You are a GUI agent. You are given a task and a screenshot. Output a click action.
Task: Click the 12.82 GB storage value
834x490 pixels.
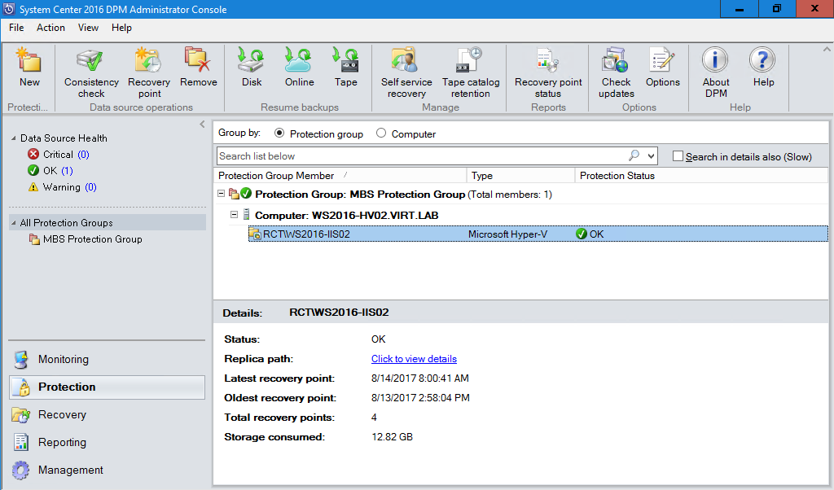pyautogui.click(x=392, y=437)
